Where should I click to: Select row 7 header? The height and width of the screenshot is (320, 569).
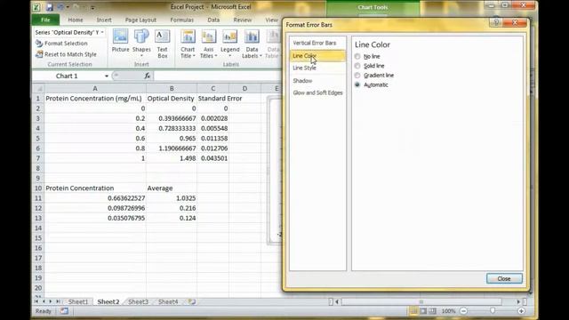pos(38,158)
